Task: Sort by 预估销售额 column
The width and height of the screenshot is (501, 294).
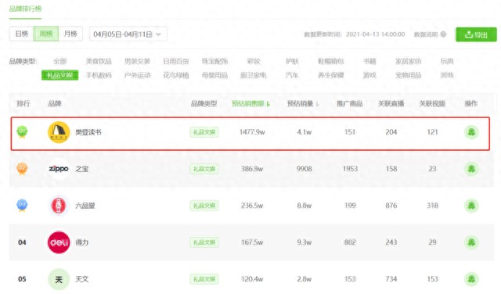Action: pos(250,103)
